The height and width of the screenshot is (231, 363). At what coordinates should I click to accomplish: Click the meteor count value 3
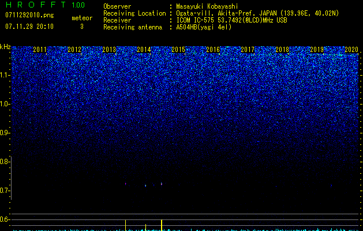(x=82, y=27)
